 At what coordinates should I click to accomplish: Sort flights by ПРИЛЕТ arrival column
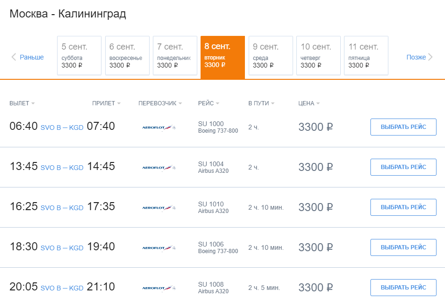106,103
